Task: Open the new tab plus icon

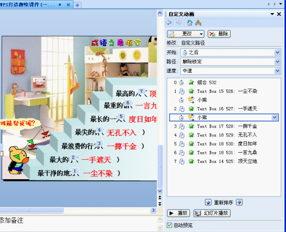Action: (x=77, y=5)
